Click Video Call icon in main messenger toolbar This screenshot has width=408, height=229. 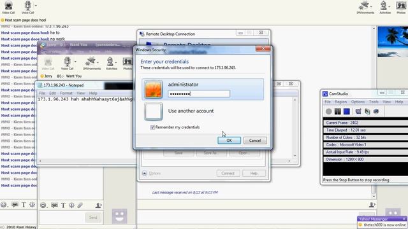pos(8,7)
